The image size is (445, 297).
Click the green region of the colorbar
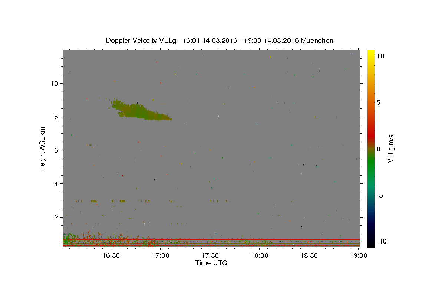point(370,169)
